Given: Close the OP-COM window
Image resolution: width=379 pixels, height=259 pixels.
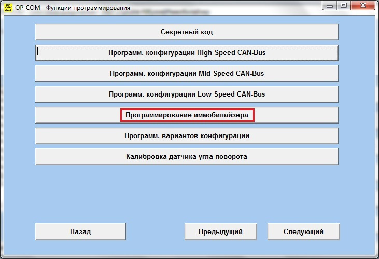Looking at the screenshot, I should click(x=363, y=6).
